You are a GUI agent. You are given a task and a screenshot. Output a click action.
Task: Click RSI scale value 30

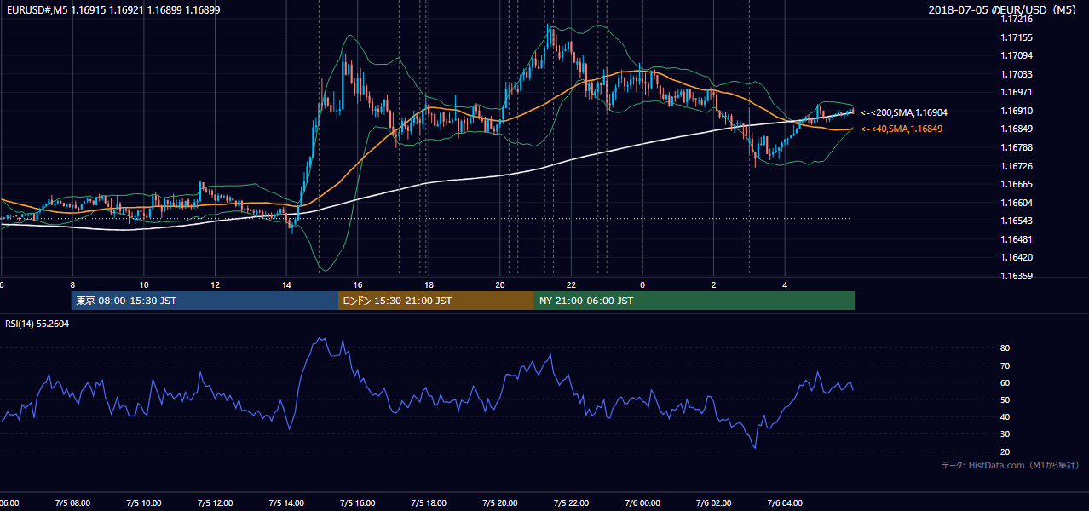point(1005,434)
